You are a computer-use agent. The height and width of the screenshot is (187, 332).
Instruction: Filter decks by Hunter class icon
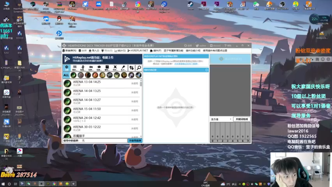(x=88, y=75)
